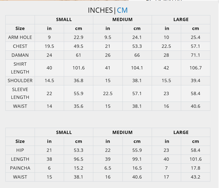Click the MEDIUM column header in the second table
This screenshot has height=188, width=219.
pyautogui.click(x=122, y=132)
